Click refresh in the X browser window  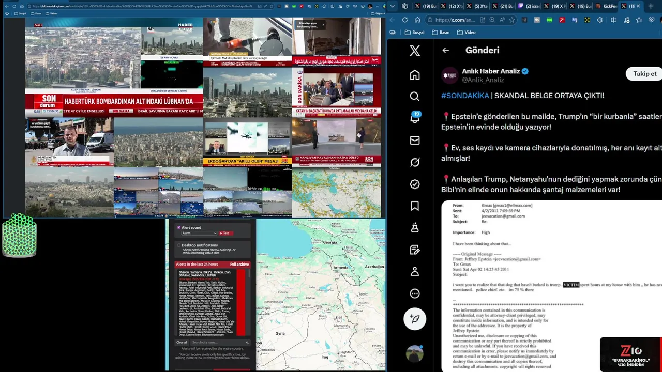tap(404, 20)
